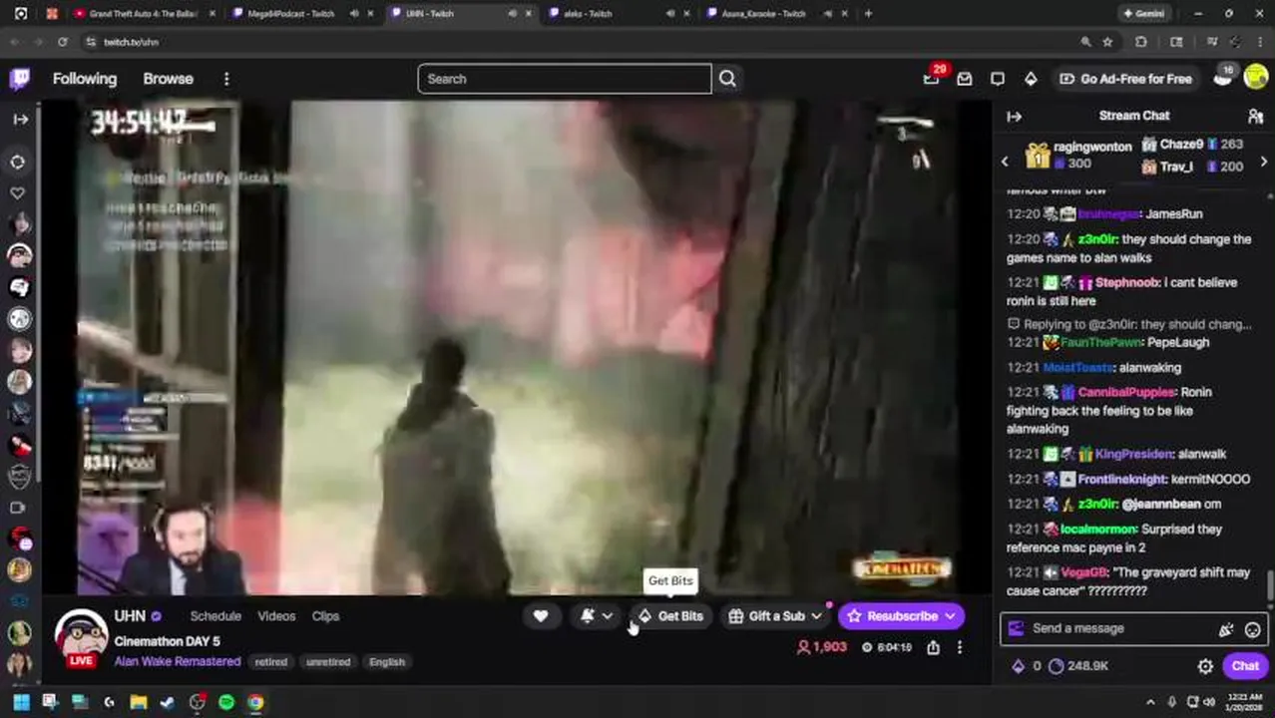Screen dimensions: 1275x718
Task: Select the retired stream tag
Action: pyautogui.click(x=270, y=662)
